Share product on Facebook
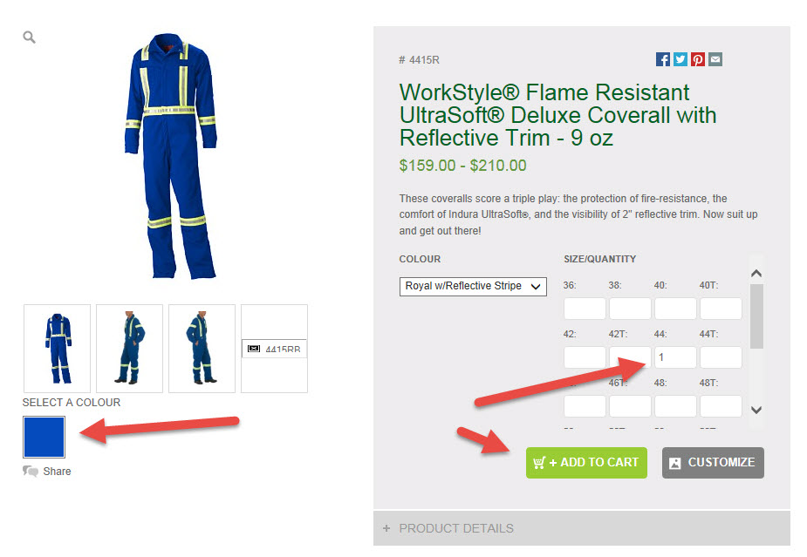The width and height of the screenshot is (807, 557). coord(662,59)
